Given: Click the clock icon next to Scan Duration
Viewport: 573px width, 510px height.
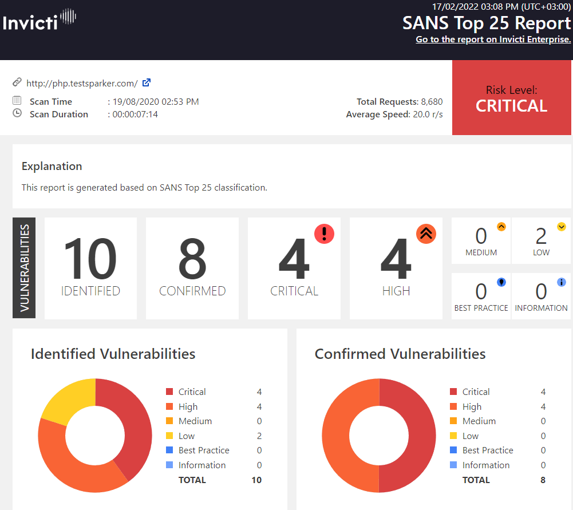Looking at the screenshot, I should 17,113.
